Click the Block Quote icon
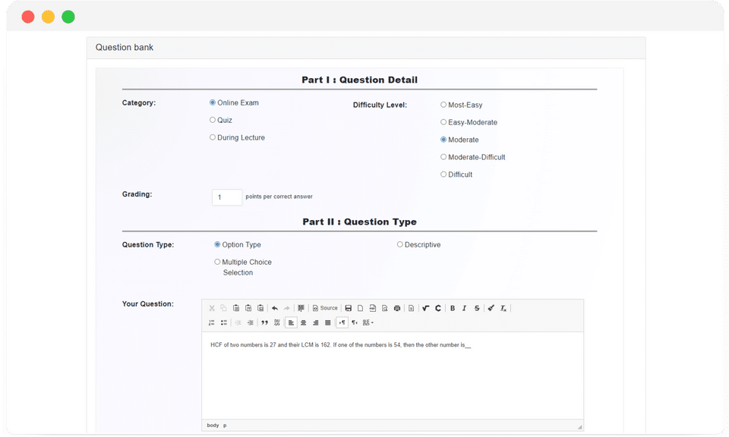 click(264, 322)
